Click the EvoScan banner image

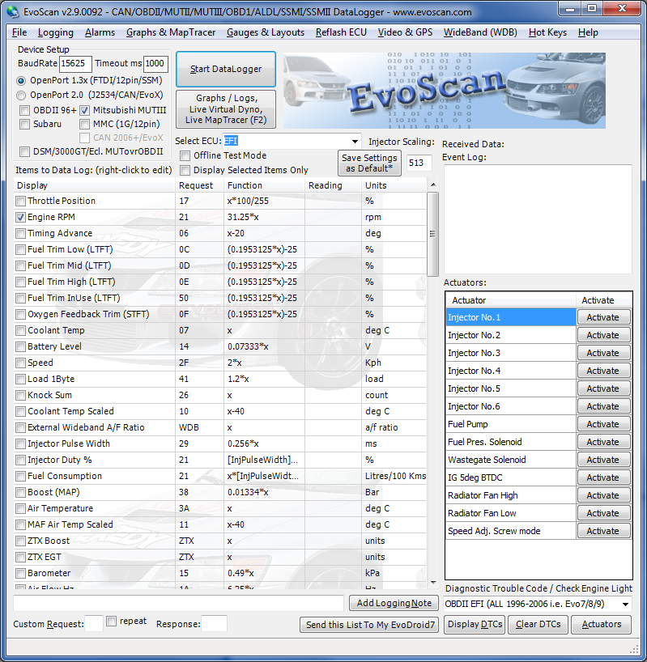pyautogui.click(x=445, y=91)
